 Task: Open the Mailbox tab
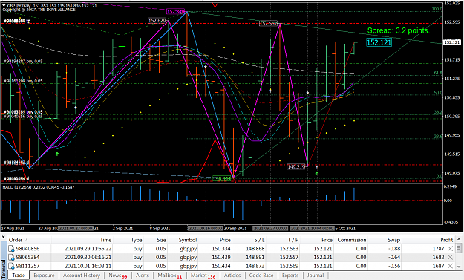pyautogui.click(x=169, y=276)
